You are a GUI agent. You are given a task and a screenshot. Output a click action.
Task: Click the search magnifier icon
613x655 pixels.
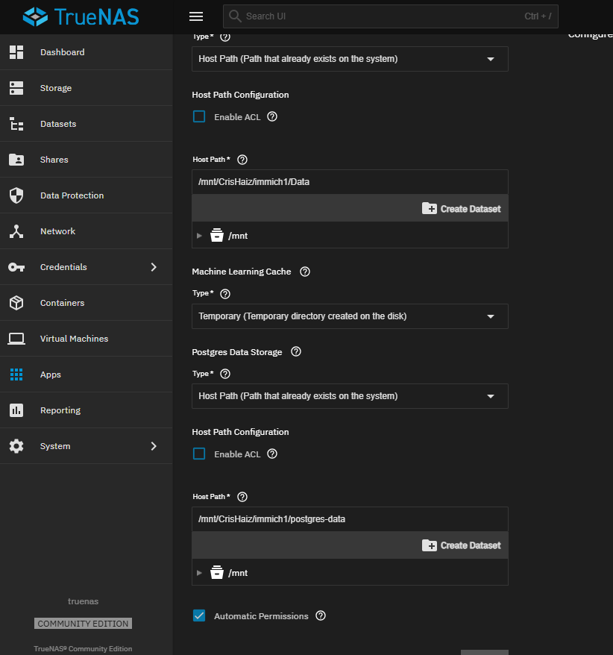pyautogui.click(x=235, y=16)
